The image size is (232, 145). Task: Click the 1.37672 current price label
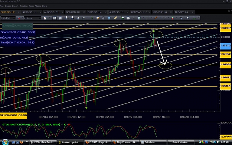coord(225,46)
